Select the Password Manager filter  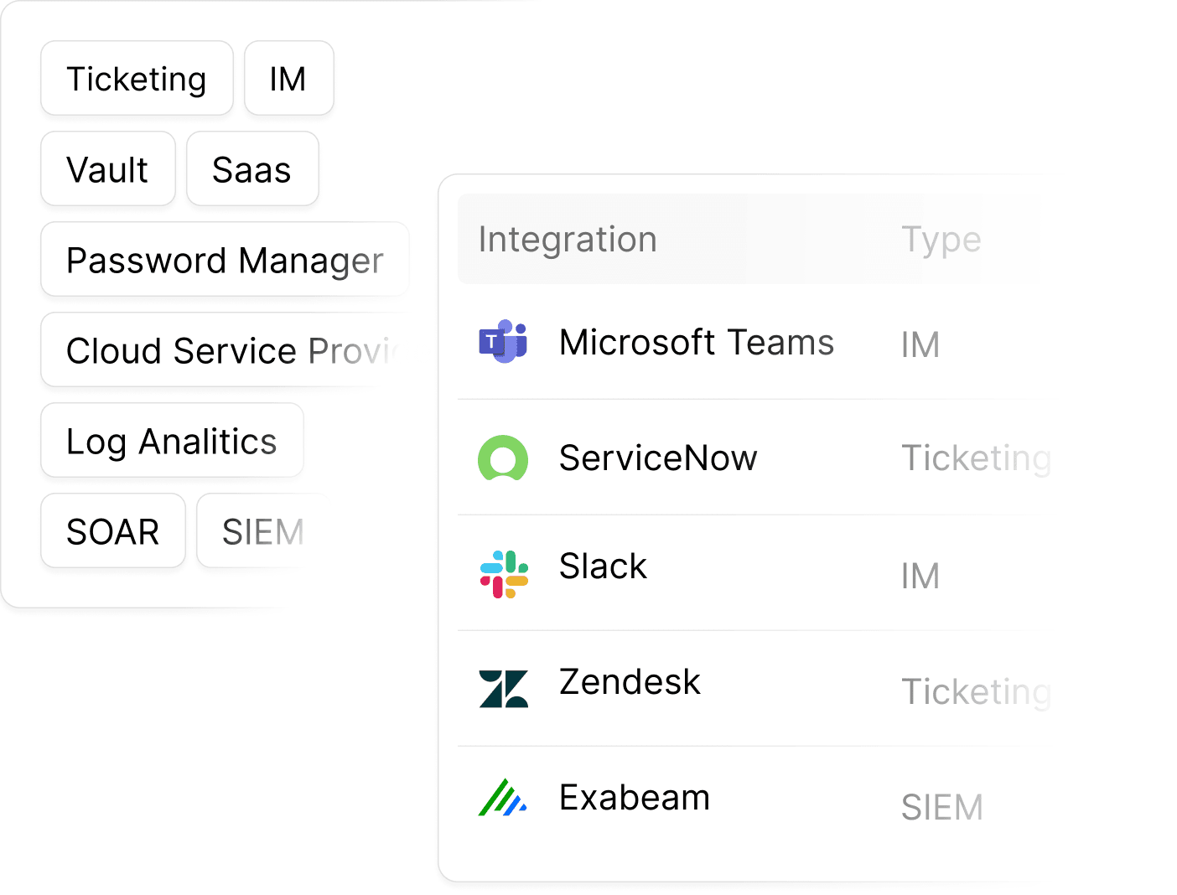click(225, 260)
